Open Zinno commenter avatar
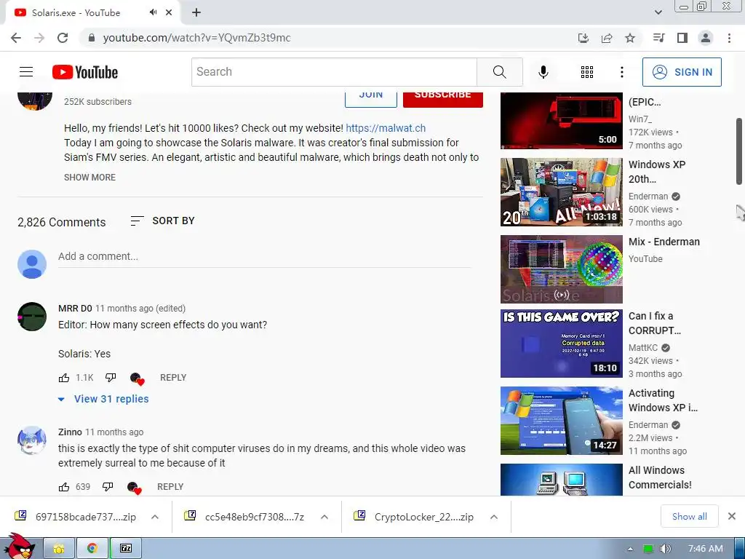The image size is (745, 559). pos(32,440)
